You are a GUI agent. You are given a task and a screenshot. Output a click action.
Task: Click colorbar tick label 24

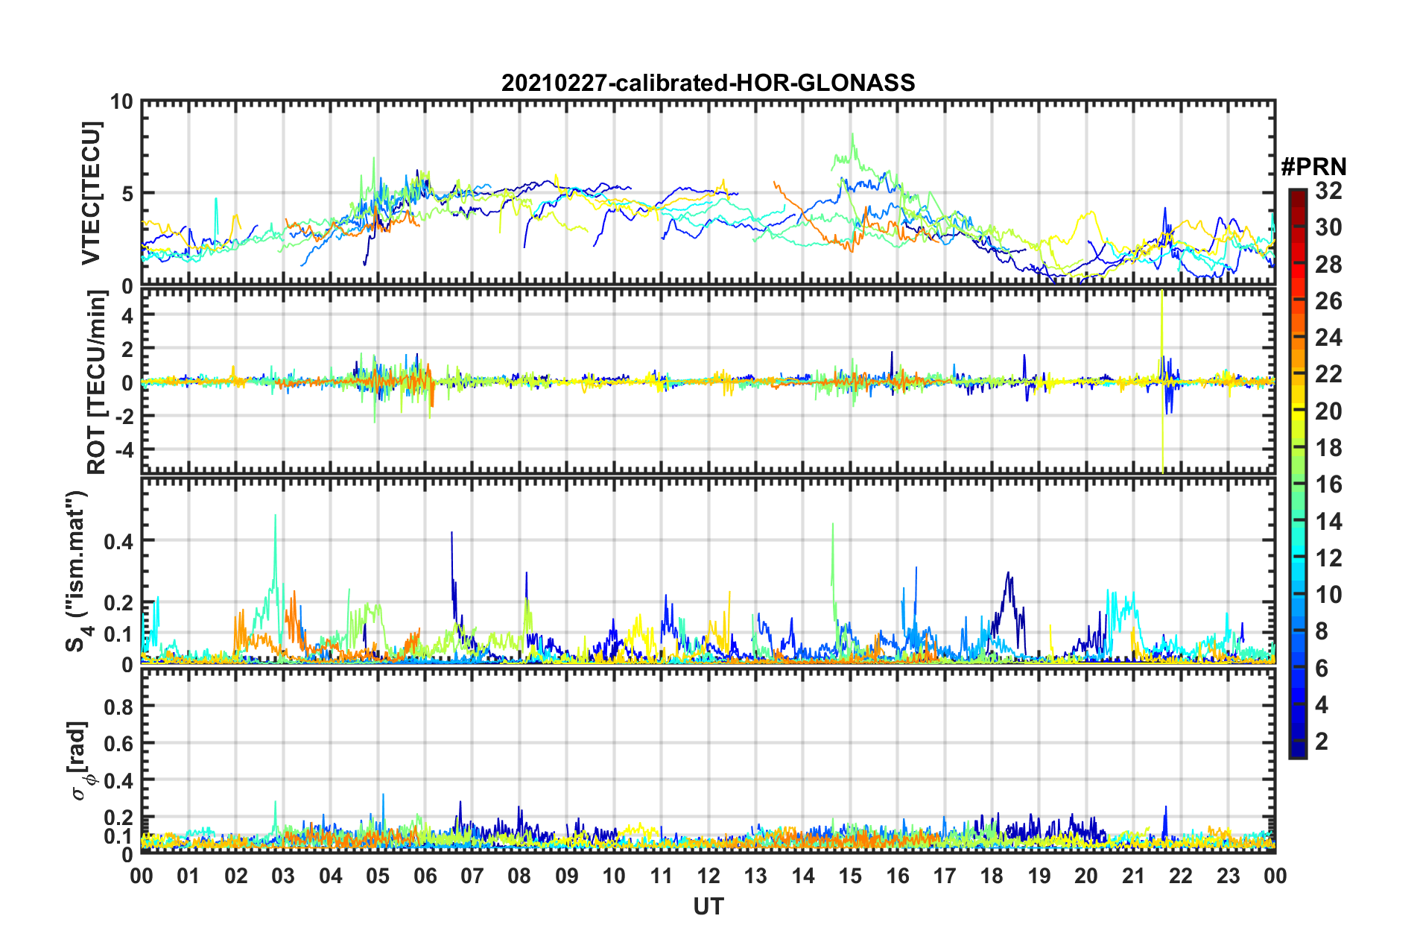coord(1328,338)
